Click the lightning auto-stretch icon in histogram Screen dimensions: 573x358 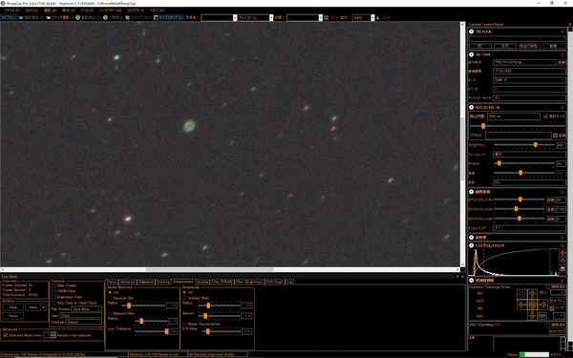(562, 252)
